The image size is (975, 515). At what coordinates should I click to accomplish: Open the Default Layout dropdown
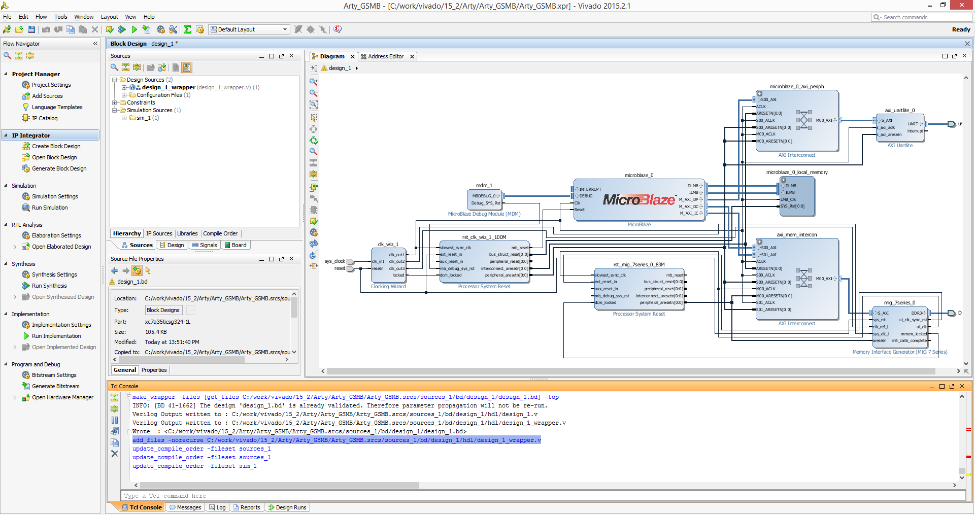[x=249, y=29]
